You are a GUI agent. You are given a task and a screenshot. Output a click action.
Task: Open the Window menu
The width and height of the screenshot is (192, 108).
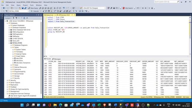[39, 5]
